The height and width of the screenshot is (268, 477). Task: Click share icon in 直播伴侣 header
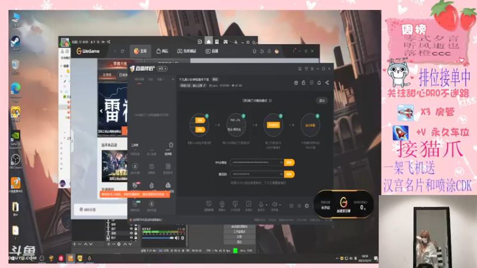[327, 83]
